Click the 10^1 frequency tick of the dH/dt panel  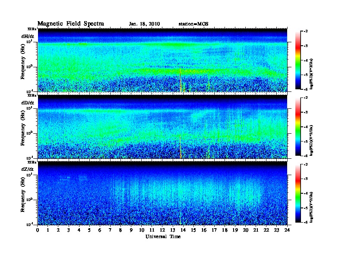pos(29,41)
